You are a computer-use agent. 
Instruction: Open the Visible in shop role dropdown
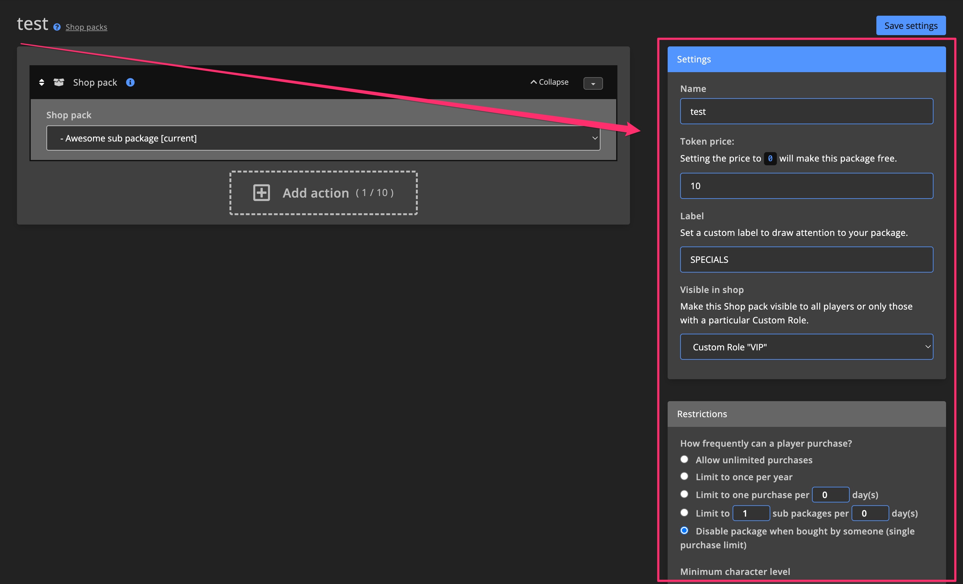point(806,347)
